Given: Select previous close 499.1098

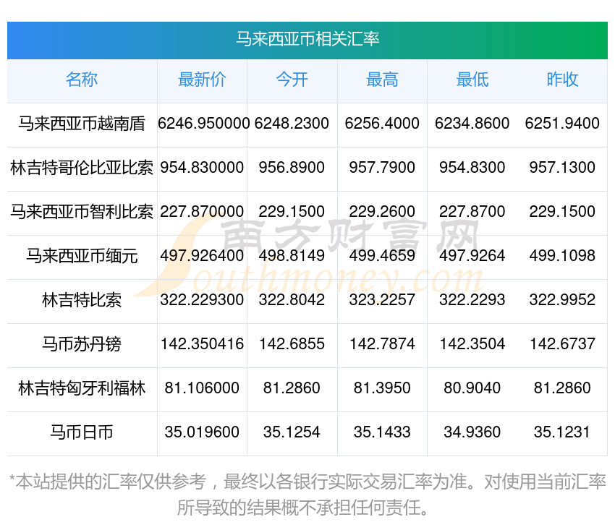Looking at the screenshot, I should [562, 256].
